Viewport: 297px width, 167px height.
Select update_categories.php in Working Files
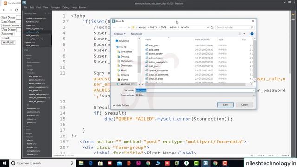36,19
